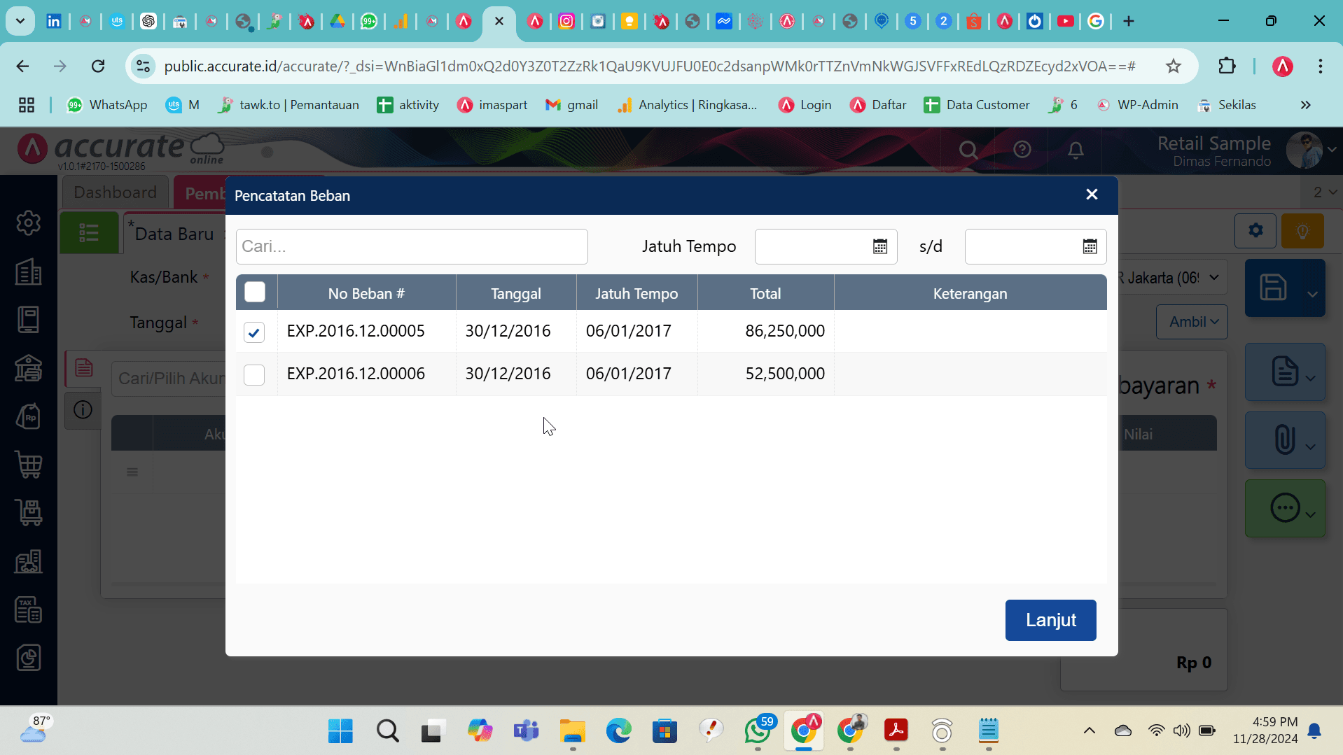Check the EXP.2016.12.00006 row checkbox

(x=254, y=374)
